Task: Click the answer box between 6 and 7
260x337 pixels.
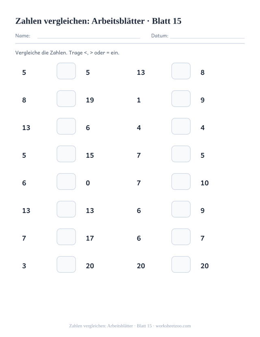Action: coord(181,237)
